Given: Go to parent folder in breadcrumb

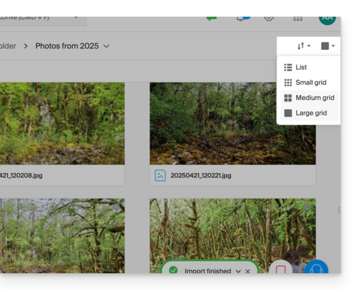Looking at the screenshot, I should click(x=8, y=46).
